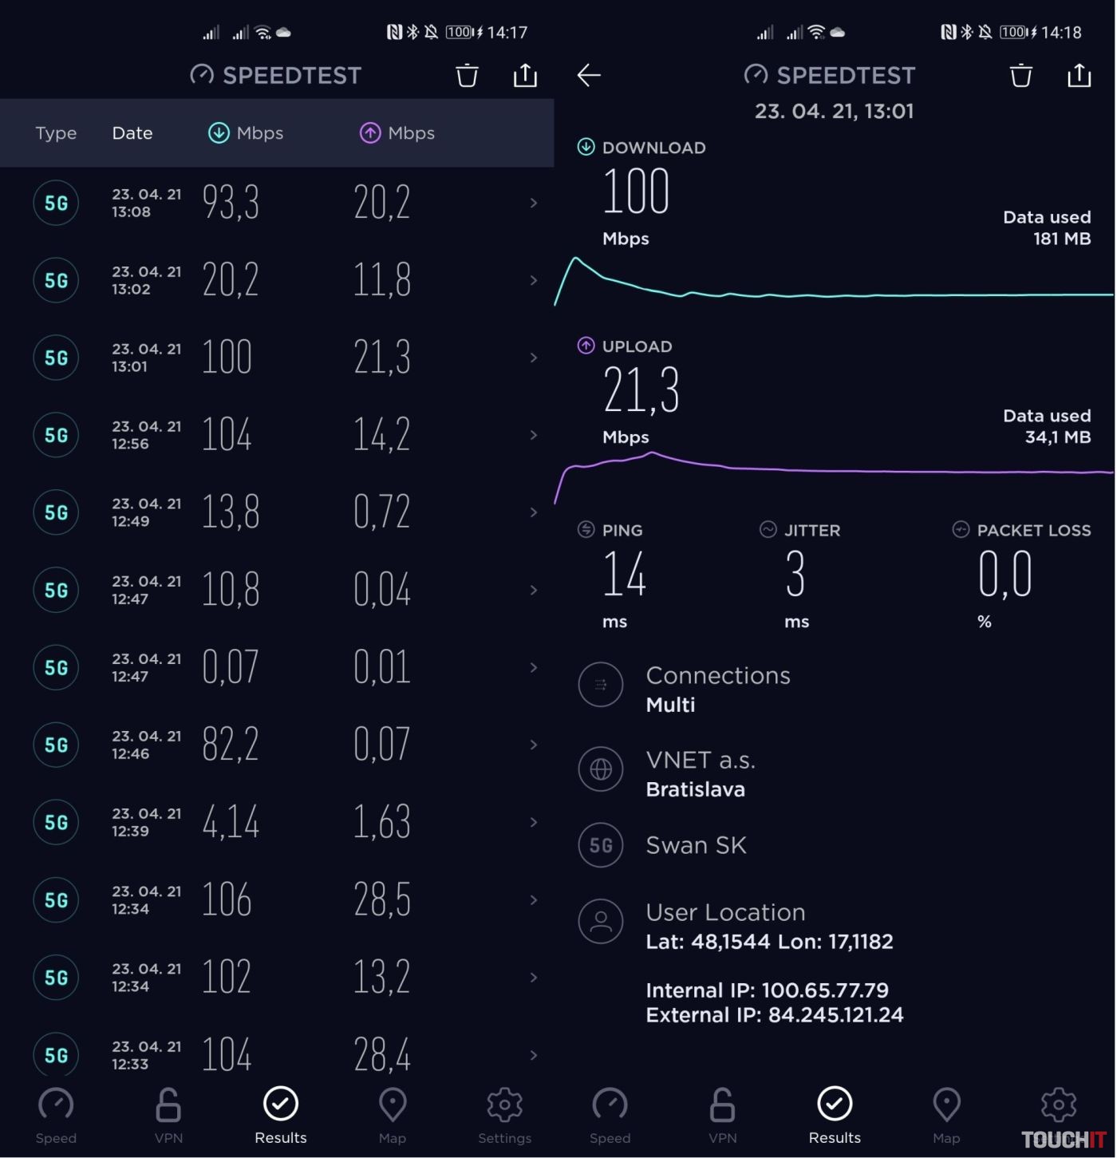Image resolution: width=1117 pixels, height=1158 pixels.
Task: Sort by download Mbps column header
Action: point(246,133)
